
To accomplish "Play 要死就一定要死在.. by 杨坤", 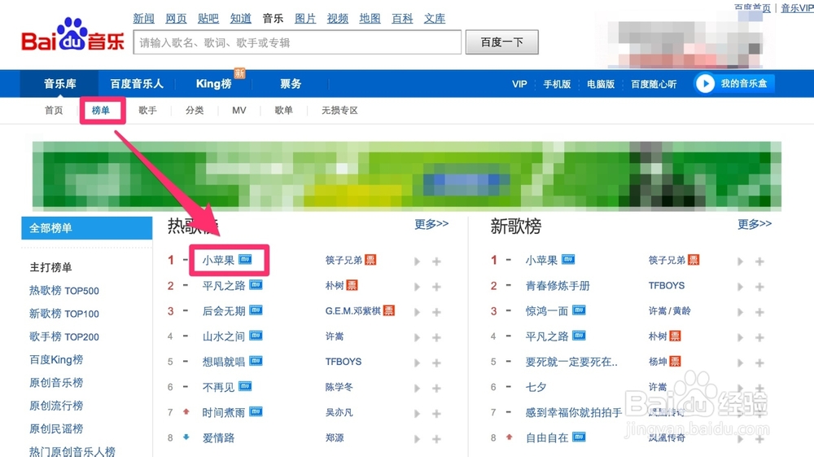I will (740, 363).
